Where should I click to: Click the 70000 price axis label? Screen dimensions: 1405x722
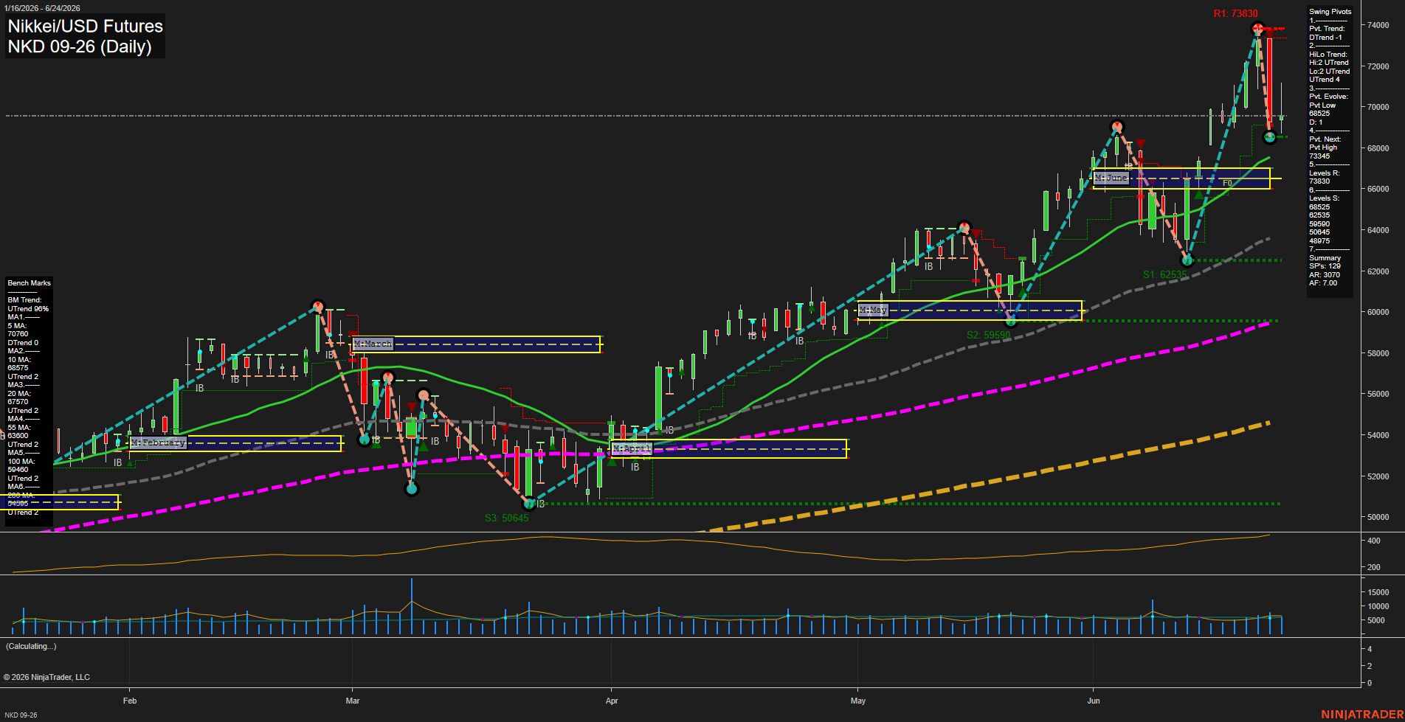[1378, 107]
